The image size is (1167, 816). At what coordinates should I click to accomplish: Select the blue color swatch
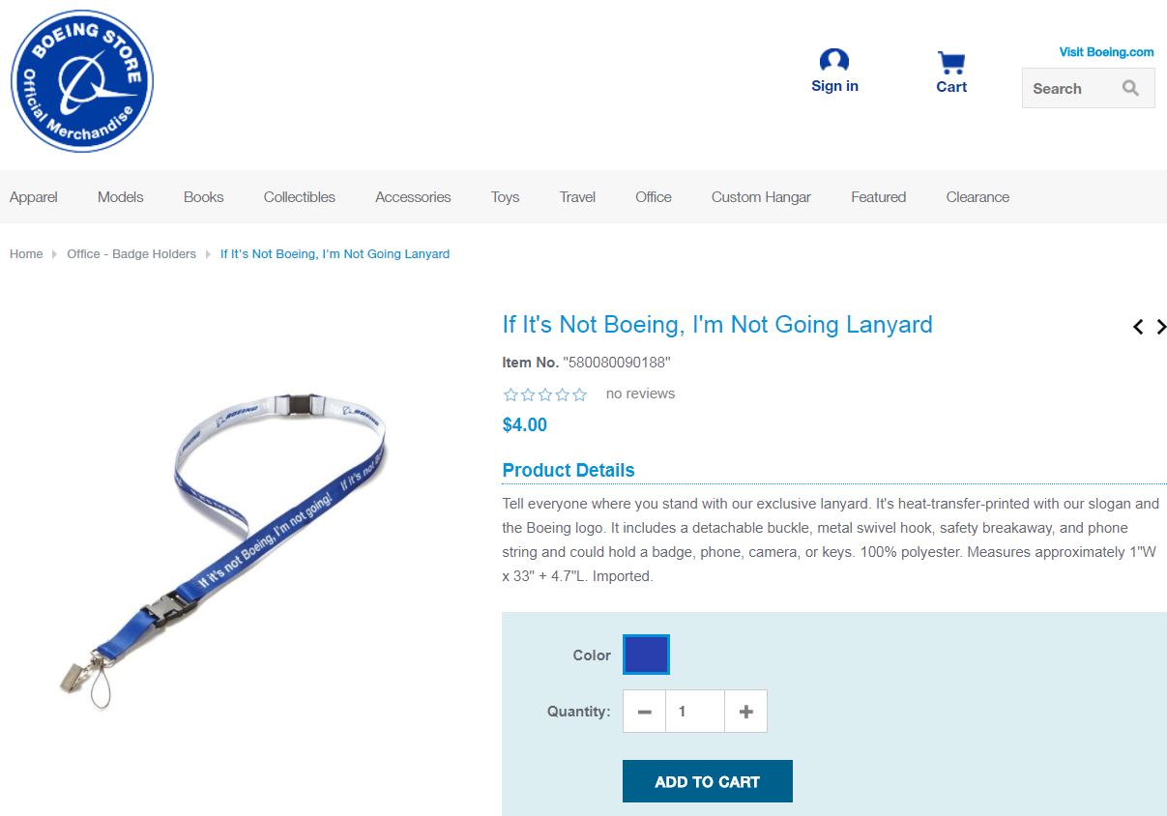tap(646, 655)
